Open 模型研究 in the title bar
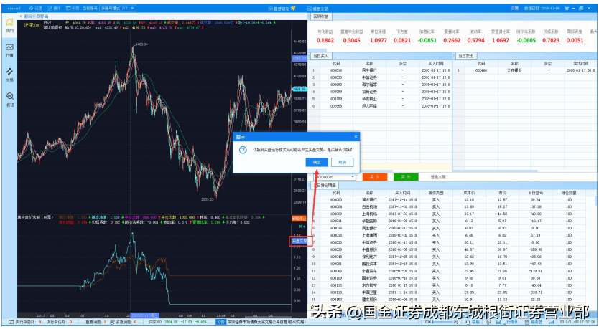This screenshot has height=329, width=599. (279, 9)
